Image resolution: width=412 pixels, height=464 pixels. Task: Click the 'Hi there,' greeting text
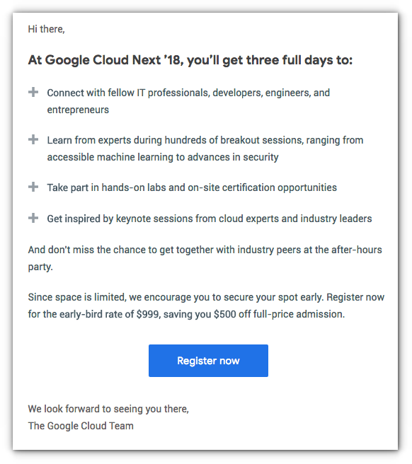click(x=46, y=29)
